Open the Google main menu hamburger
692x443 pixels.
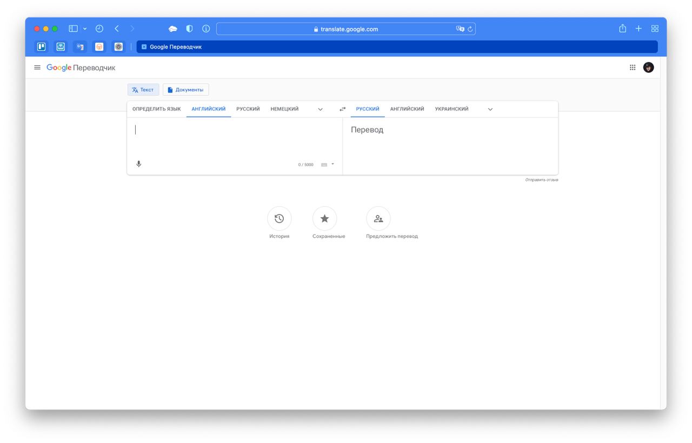[37, 68]
